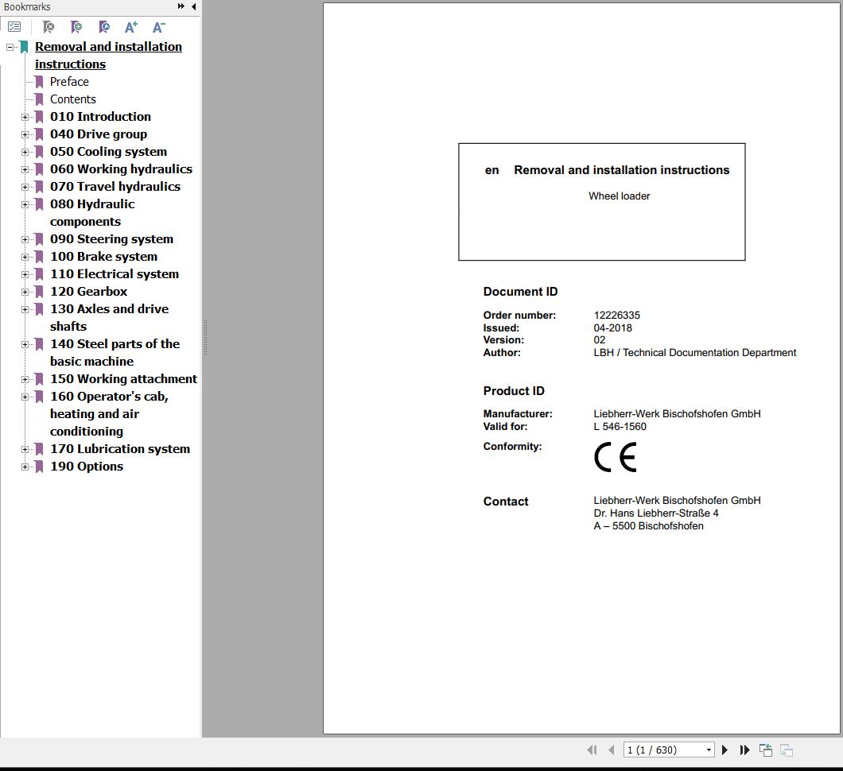
Task: Click the Bookmarks panel title
Action: (27, 6)
